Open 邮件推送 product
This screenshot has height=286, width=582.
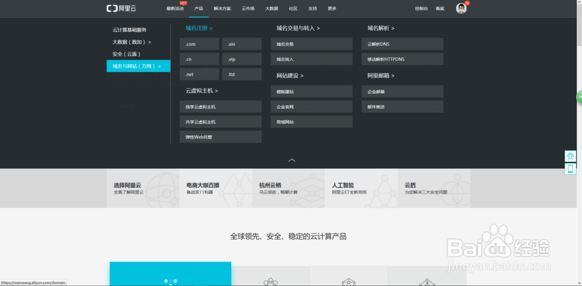click(x=402, y=106)
